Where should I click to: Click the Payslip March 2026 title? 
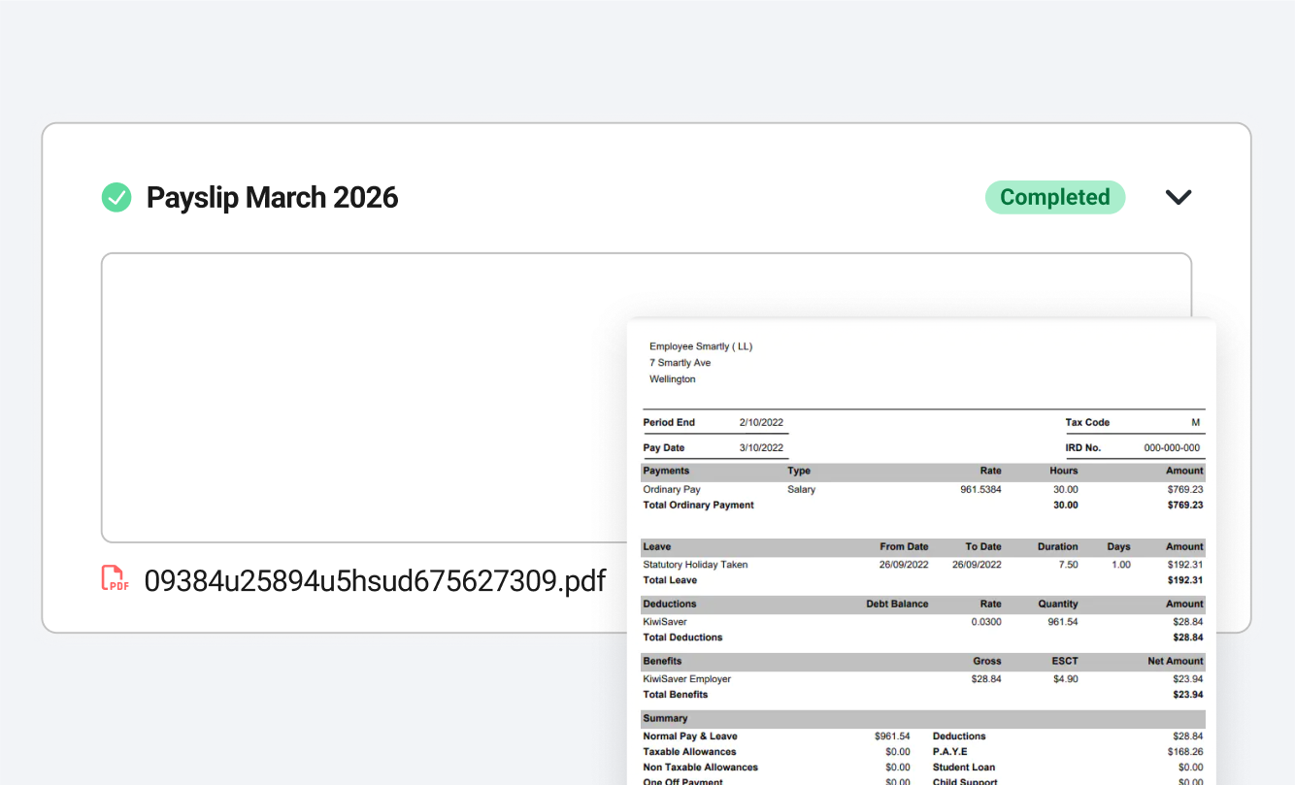coord(272,197)
